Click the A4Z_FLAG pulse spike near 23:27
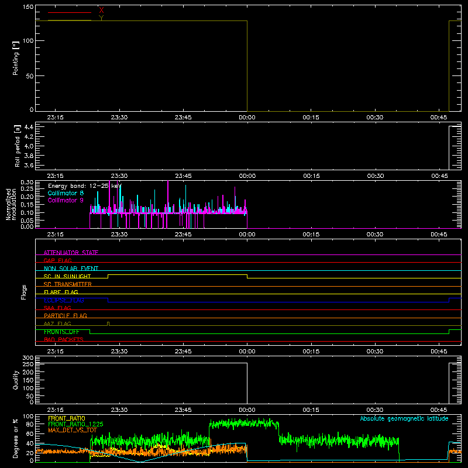 coord(108,324)
